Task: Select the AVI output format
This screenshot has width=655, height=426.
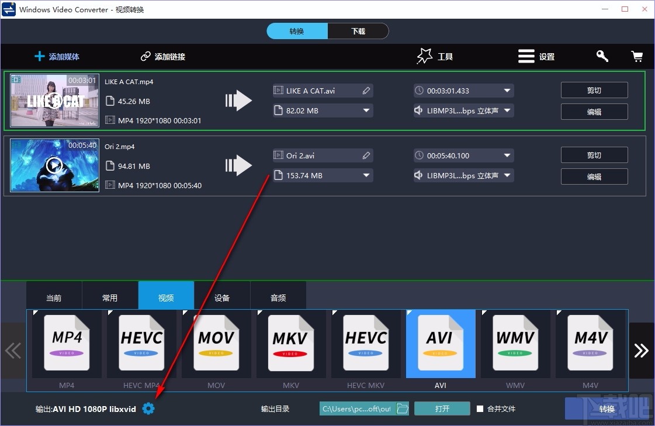Action: click(441, 344)
